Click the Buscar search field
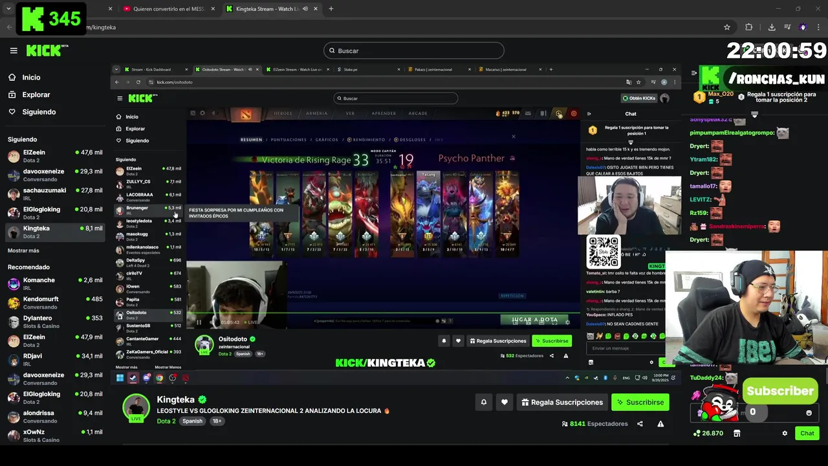 tap(414, 50)
